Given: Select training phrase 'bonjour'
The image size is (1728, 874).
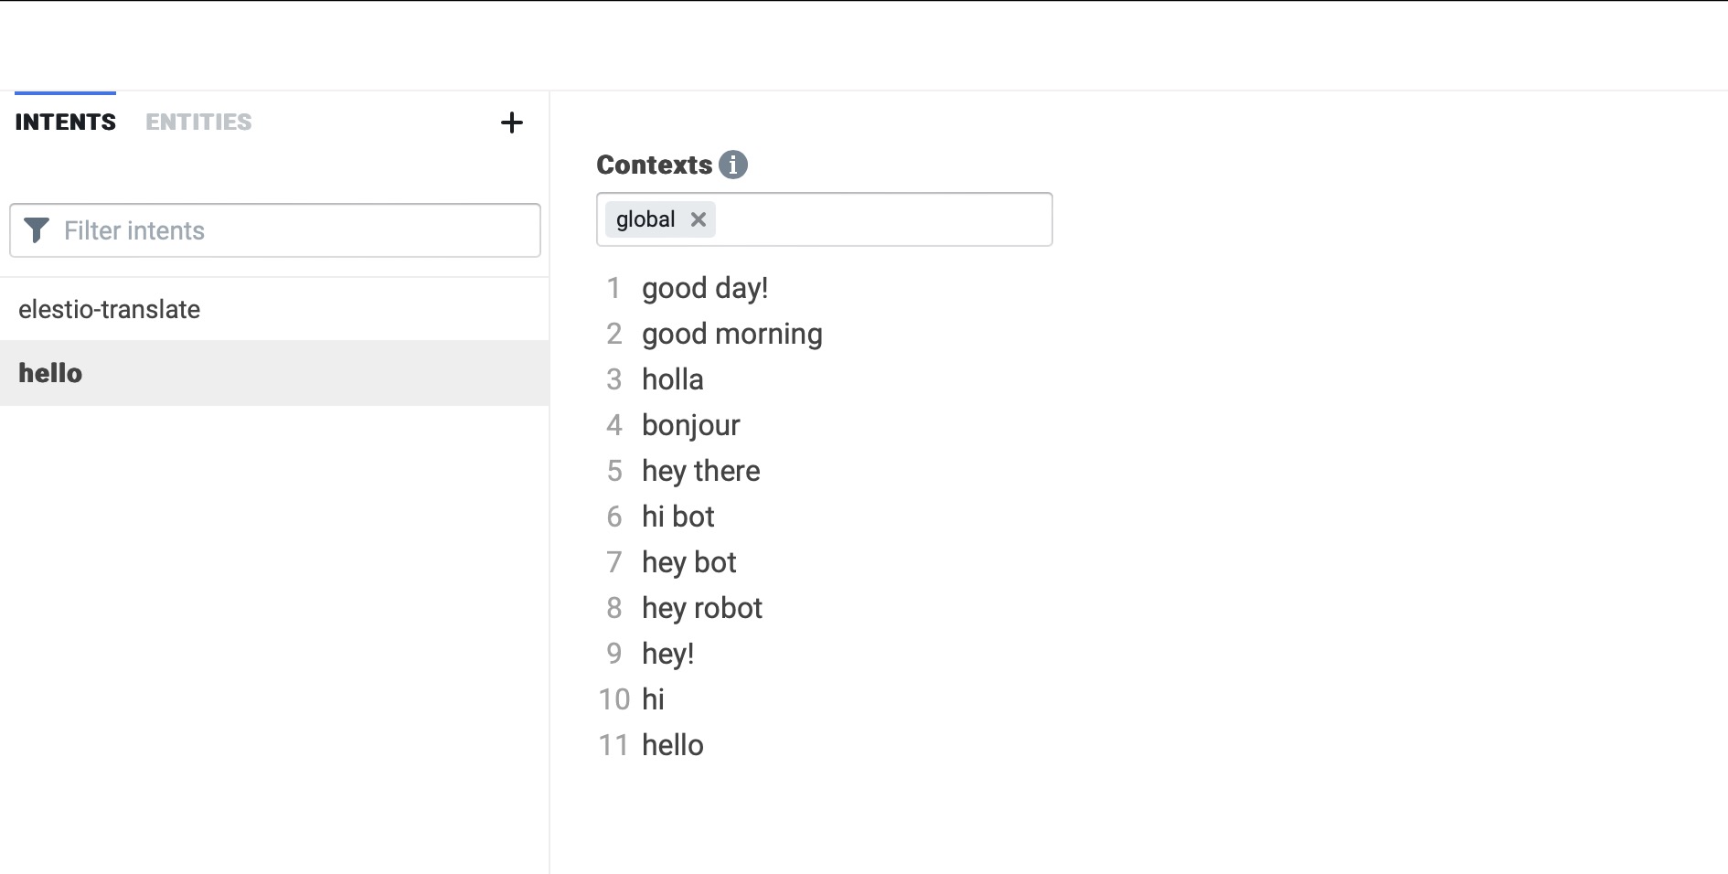Looking at the screenshot, I should tap(690, 424).
